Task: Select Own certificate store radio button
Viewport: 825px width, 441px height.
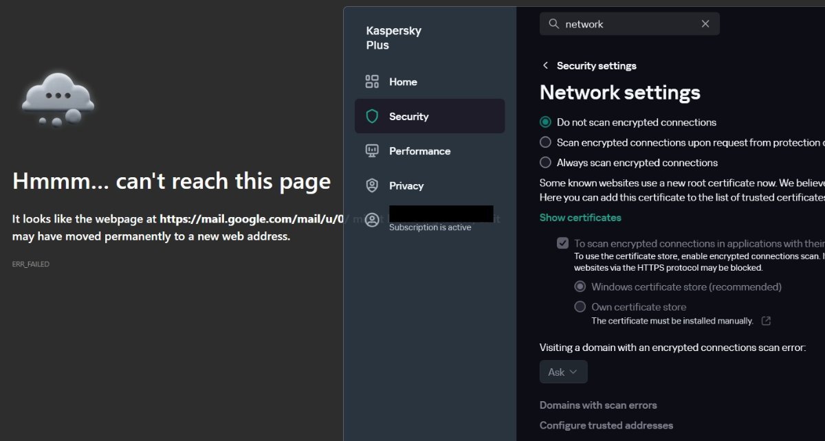Action: pyautogui.click(x=580, y=307)
